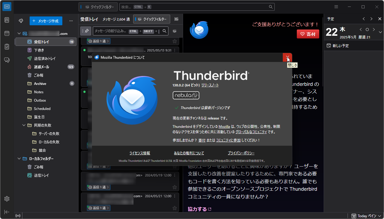The height and width of the screenshot is (219, 384).
Task: Open the Calendar space
Action: [x=7, y=33]
